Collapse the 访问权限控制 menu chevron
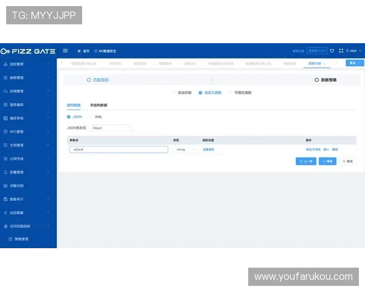365x292 pixels. (48, 226)
